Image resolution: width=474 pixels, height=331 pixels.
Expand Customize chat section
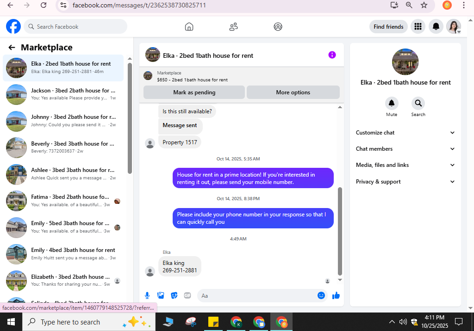[x=405, y=133]
